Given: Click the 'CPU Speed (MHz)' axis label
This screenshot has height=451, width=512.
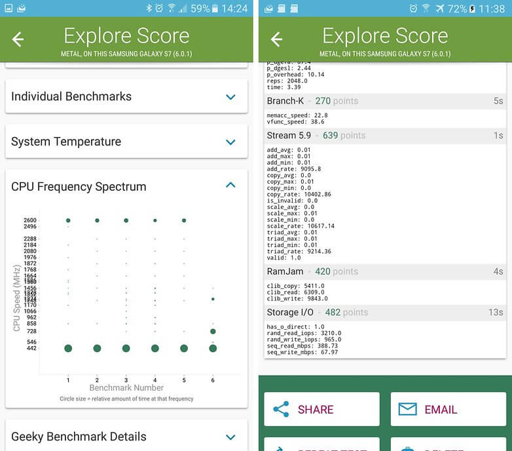Looking at the screenshot, I should click(16, 298).
